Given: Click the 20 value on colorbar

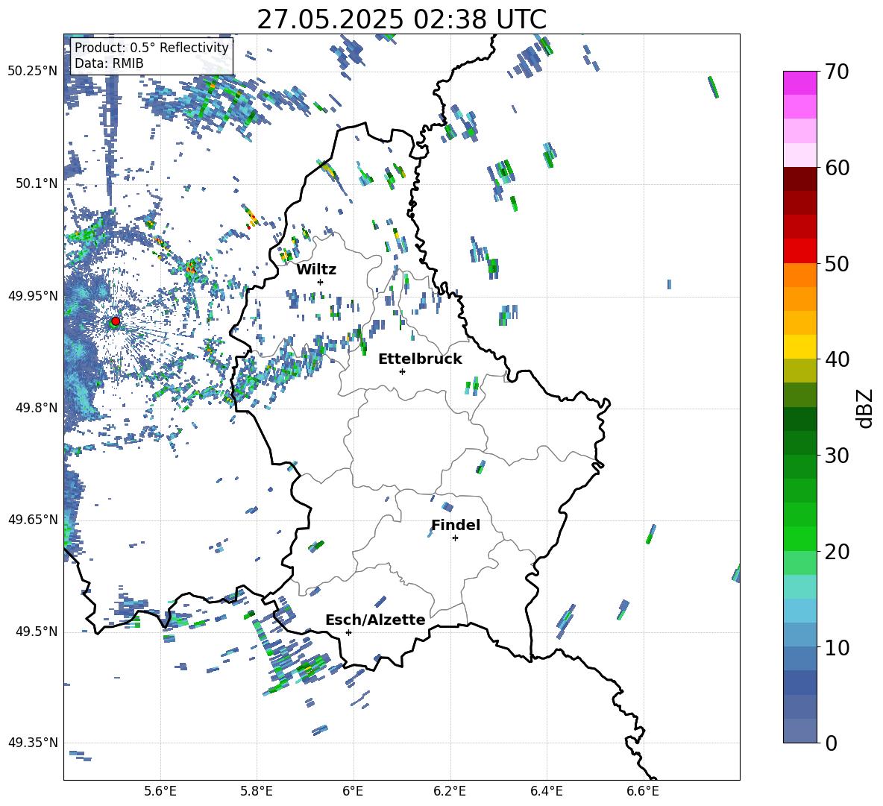Looking at the screenshot, I should coord(837,552).
